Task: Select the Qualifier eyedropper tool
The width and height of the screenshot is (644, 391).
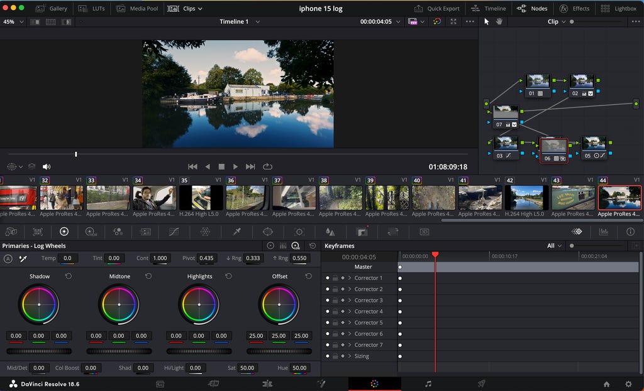Action: tap(237, 232)
